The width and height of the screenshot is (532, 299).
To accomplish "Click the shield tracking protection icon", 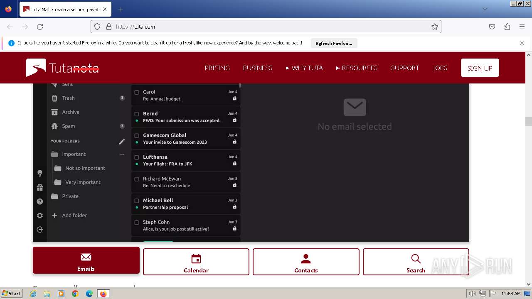I will tap(97, 27).
